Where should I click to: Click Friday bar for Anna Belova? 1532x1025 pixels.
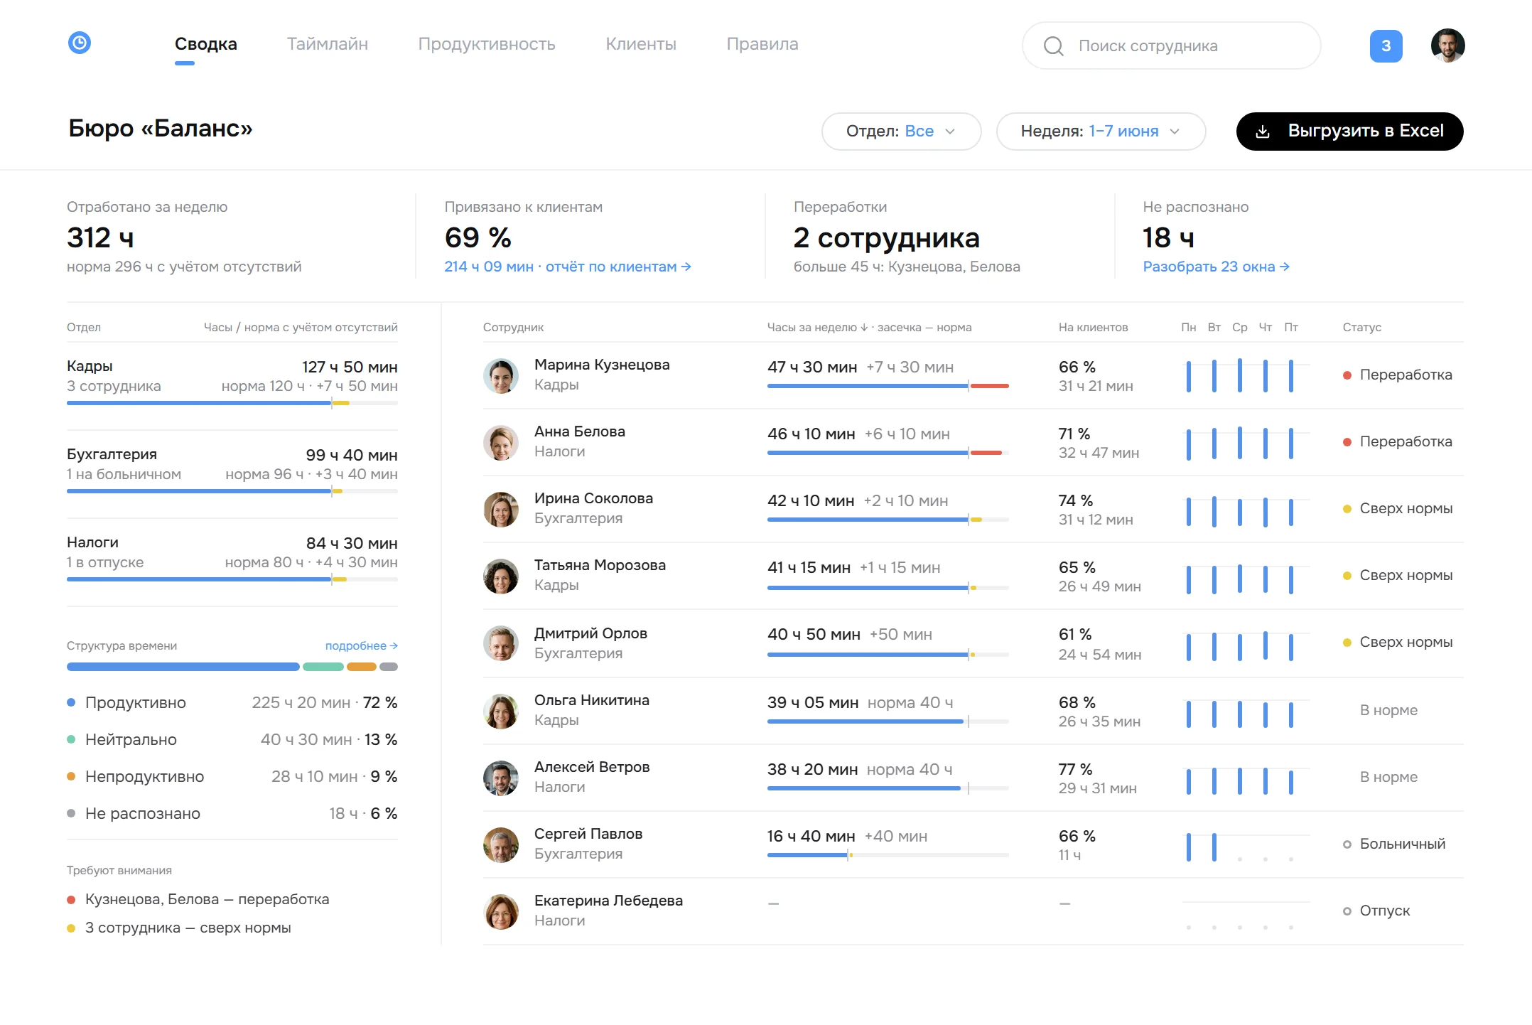point(1291,443)
